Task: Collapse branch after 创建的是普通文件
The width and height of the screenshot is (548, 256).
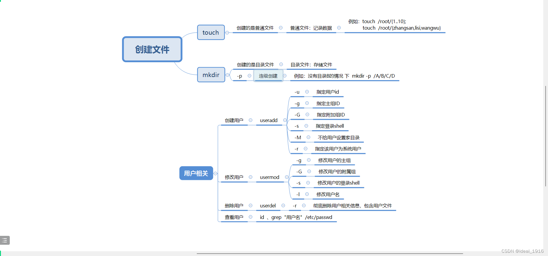Action: click(x=281, y=28)
